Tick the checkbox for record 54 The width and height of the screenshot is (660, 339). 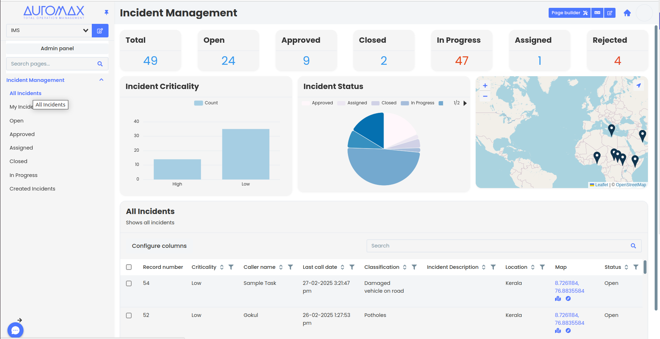click(x=129, y=283)
